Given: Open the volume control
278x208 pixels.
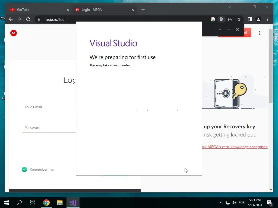Looking at the screenshot, I should tap(234, 203).
